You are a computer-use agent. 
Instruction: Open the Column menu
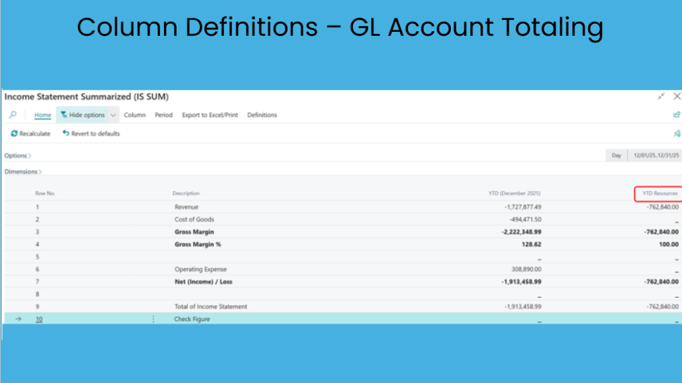point(135,115)
